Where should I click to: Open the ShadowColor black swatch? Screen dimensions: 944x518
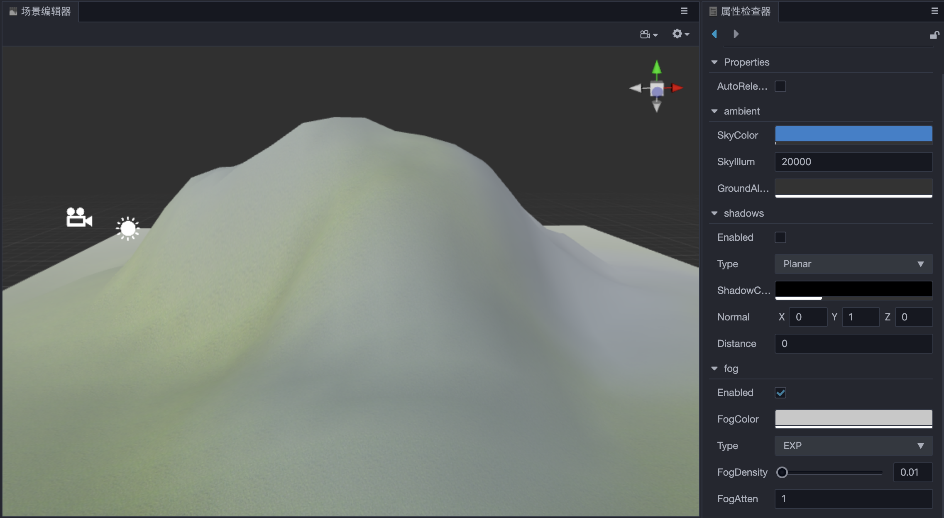coord(854,291)
